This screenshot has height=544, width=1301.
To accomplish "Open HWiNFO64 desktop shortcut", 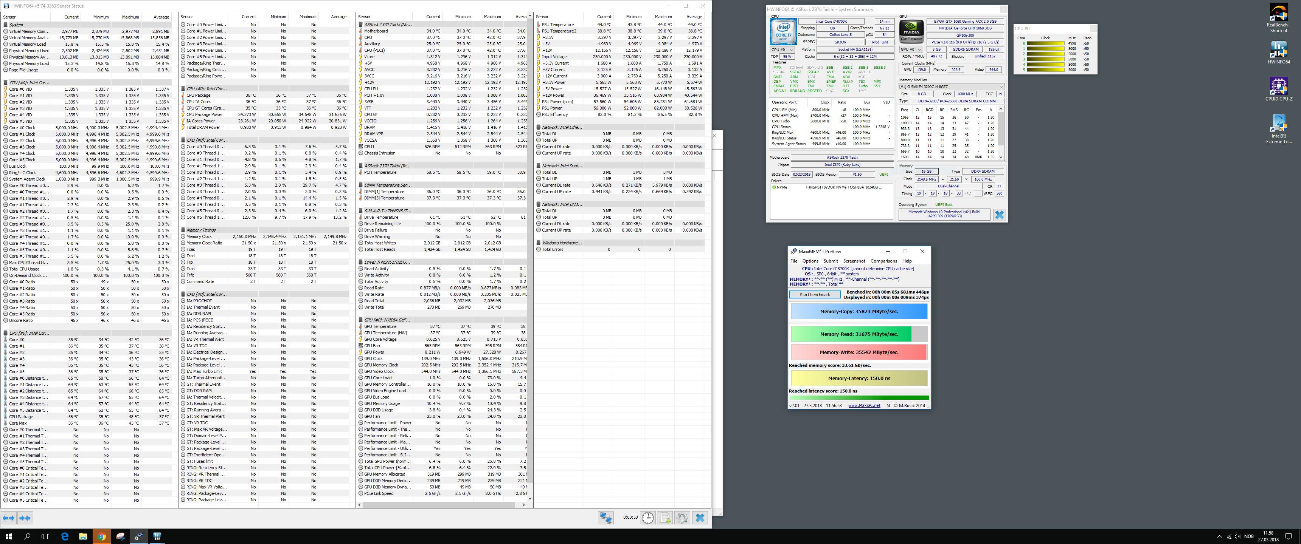I will pyautogui.click(x=1278, y=53).
